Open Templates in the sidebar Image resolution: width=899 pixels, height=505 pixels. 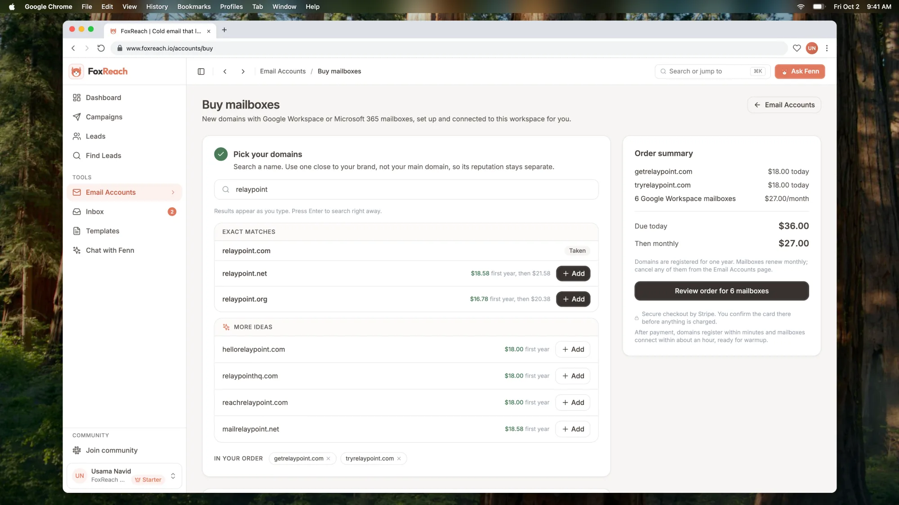click(x=125, y=231)
